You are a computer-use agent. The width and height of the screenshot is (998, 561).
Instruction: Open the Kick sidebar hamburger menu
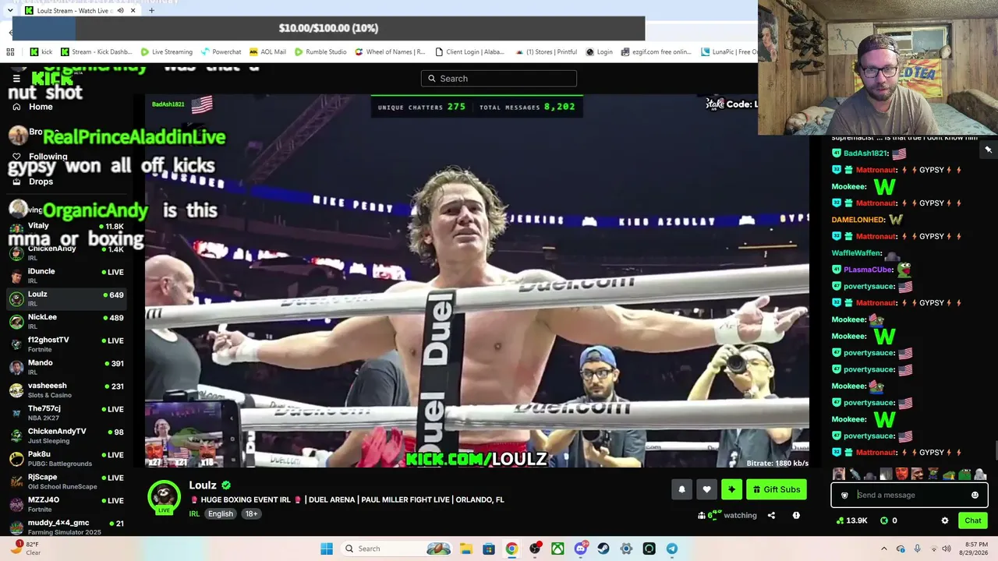[x=16, y=78]
